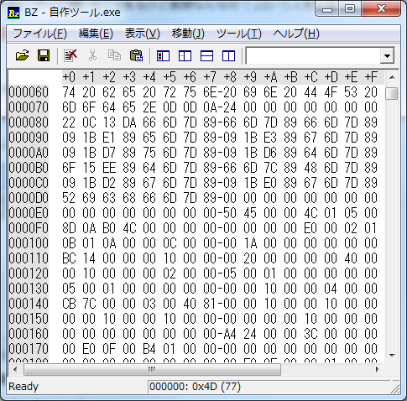Screen dimensions: 407x401
Task: Click the read-only edit toggle icon
Action: (x=70, y=55)
